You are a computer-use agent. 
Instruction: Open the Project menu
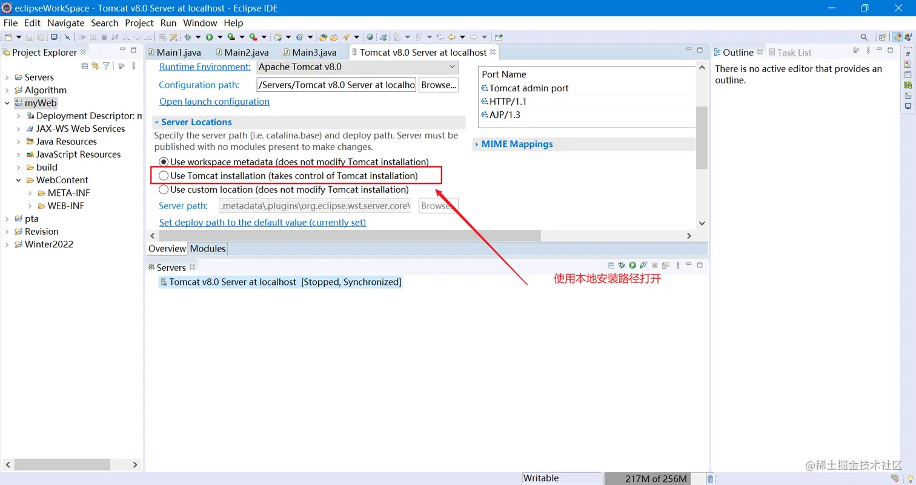139,23
